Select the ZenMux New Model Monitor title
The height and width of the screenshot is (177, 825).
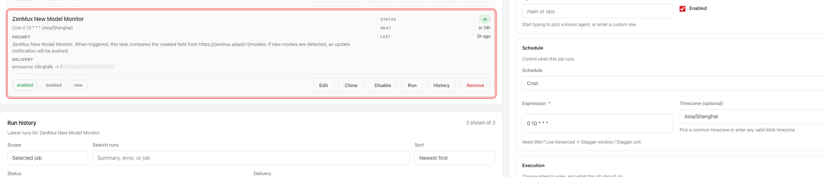click(48, 19)
